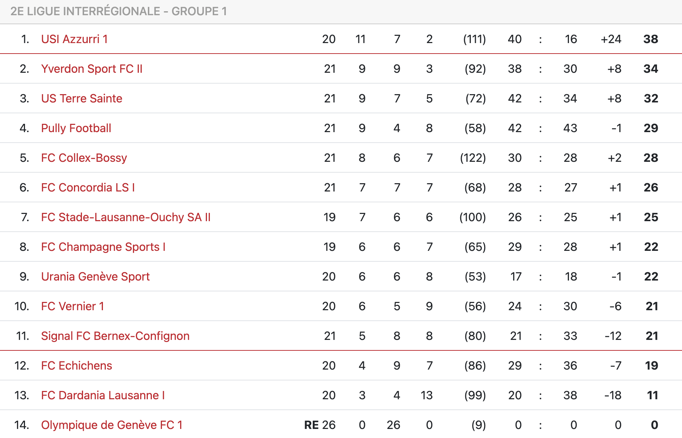Select the rank number 7. in the table
The image size is (682, 438).
click(25, 217)
